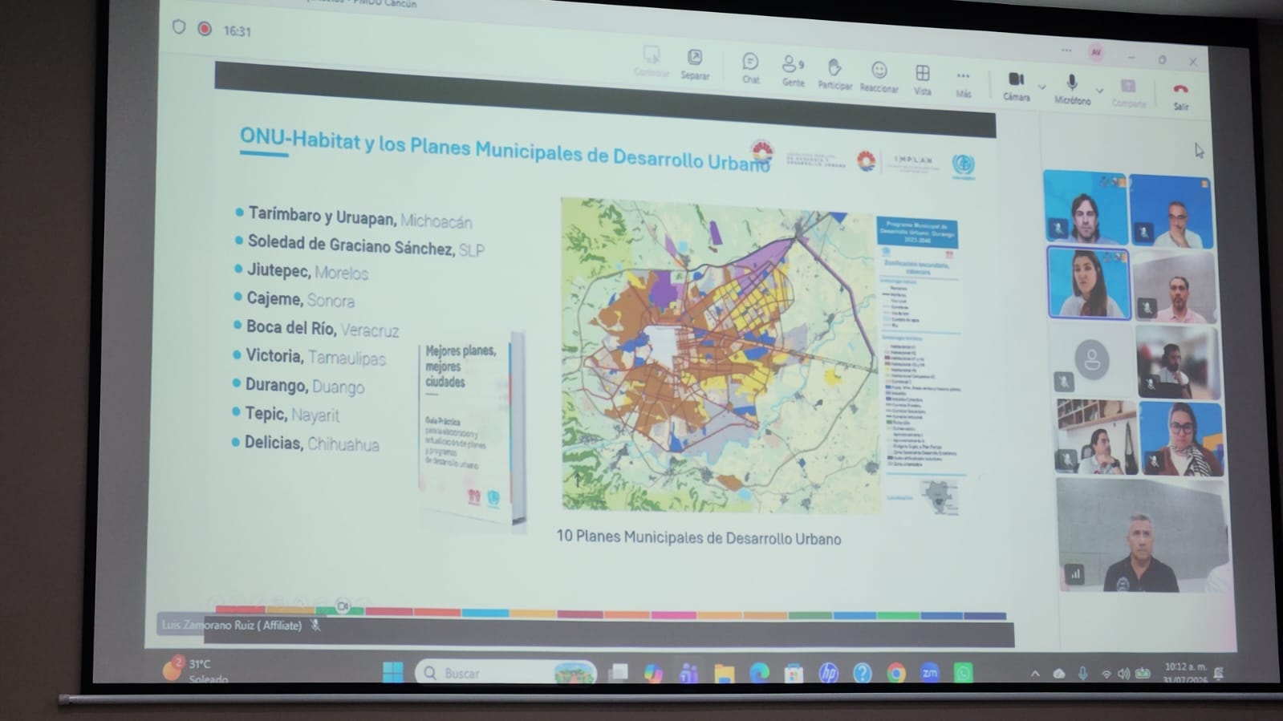Toggle the Cámara video on or off
1283x721 pixels.
pos(1016,86)
